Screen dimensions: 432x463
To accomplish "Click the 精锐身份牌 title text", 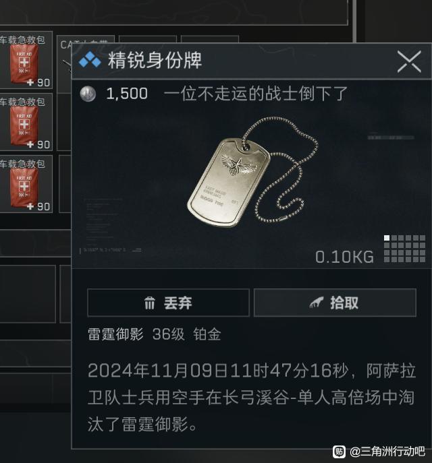I will (x=155, y=61).
